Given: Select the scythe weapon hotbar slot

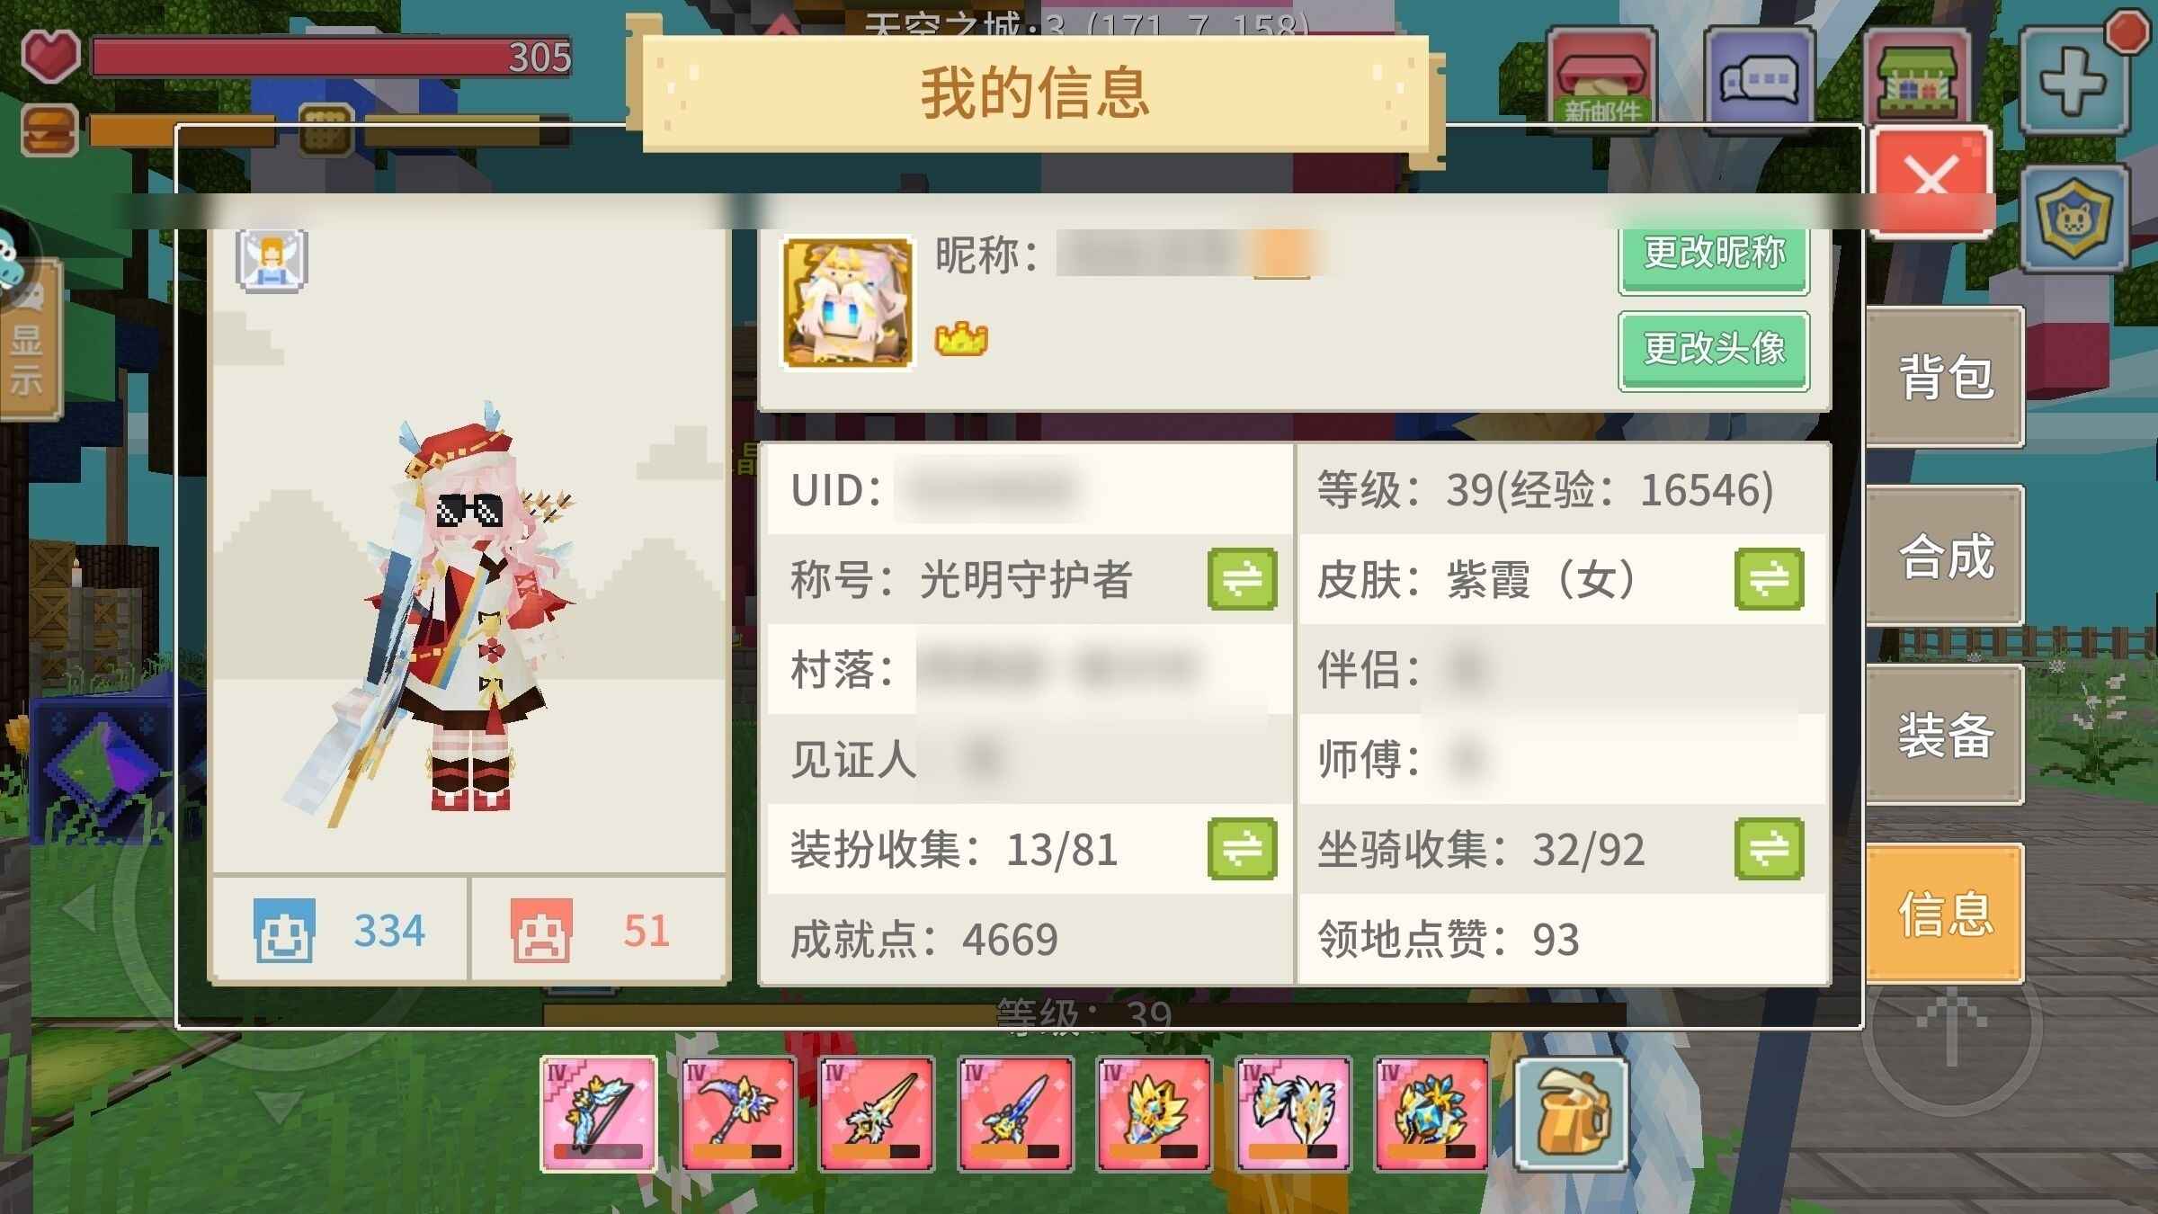Looking at the screenshot, I should [x=737, y=1113].
